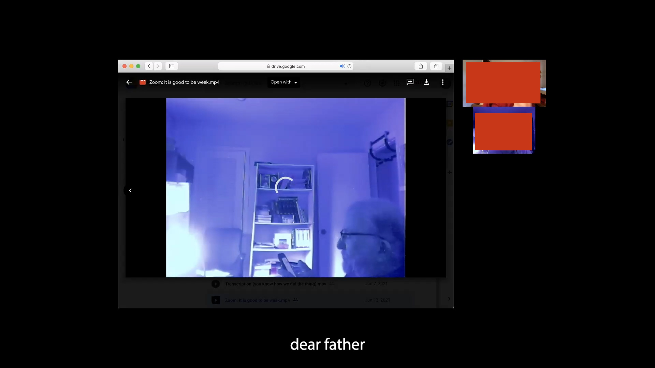Reload the page in Safari
This screenshot has height=368, width=655.
click(x=349, y=66)
